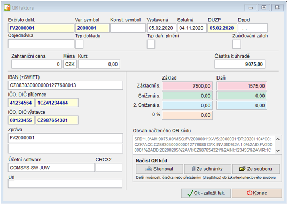Click the Zaúčtování záloh small box
287x204 pixels.
[236, 44]
